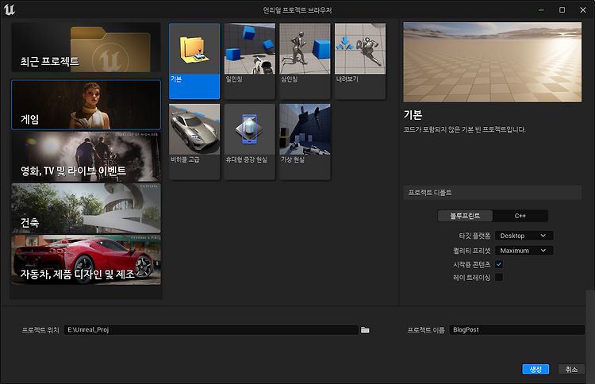Pick the 가상 현실 VR template
The image size is (595, 384).
[x=305, y=141]
